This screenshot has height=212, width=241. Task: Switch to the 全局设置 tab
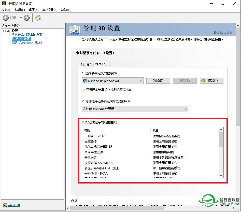point(86,64)
